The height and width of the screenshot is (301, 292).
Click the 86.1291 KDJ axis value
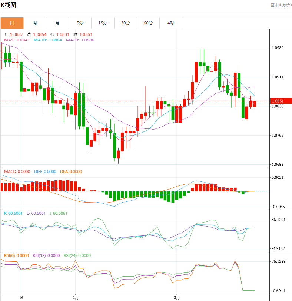coord(279,220)
